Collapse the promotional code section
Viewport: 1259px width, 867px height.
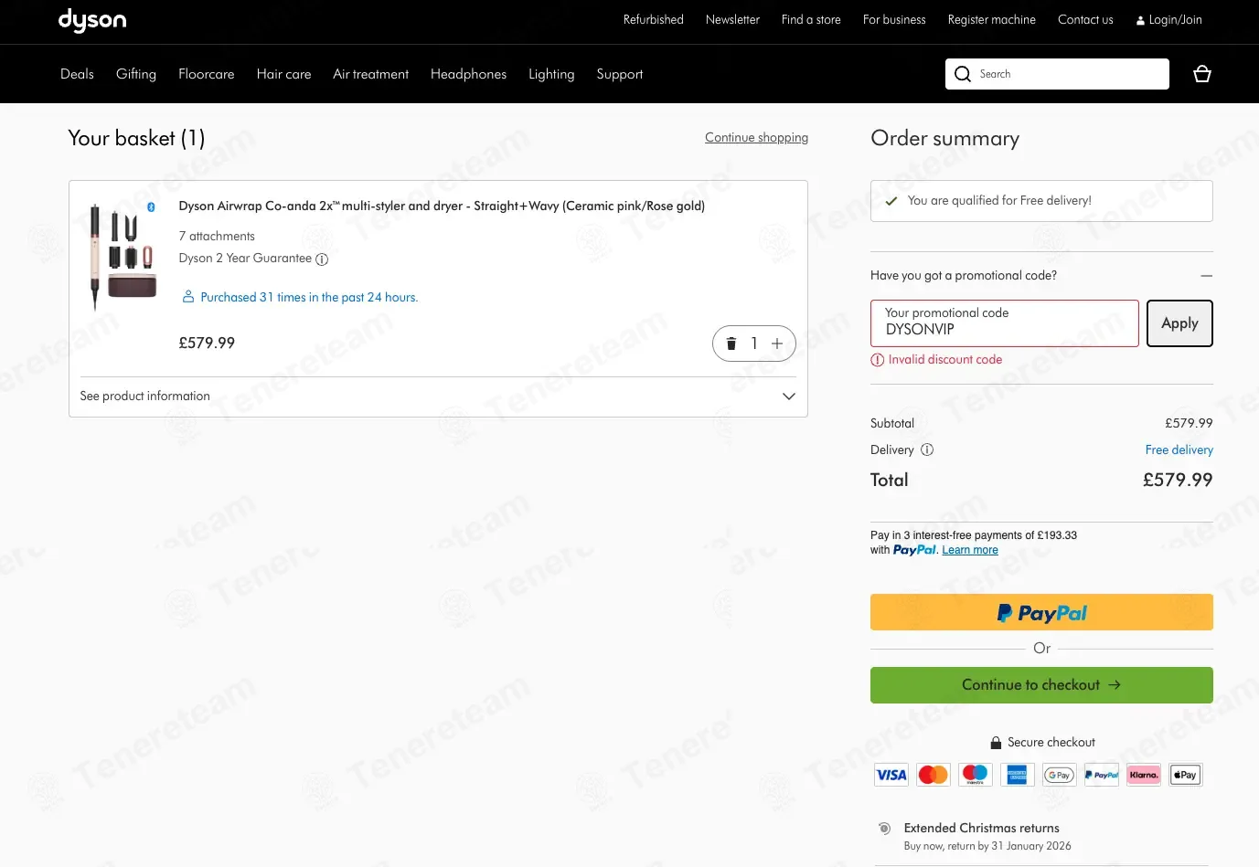[1206, 276]
